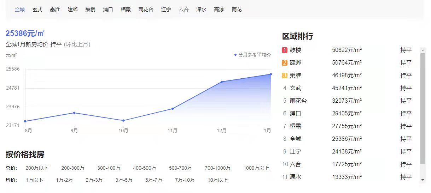431x193 pixels.
Task: Click the scroll-down arrow of ranking list
Action: click(x=423, y=180)
